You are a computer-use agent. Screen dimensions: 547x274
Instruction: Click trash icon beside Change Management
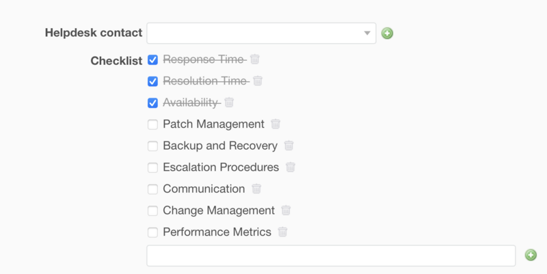(x=286, y=210)
